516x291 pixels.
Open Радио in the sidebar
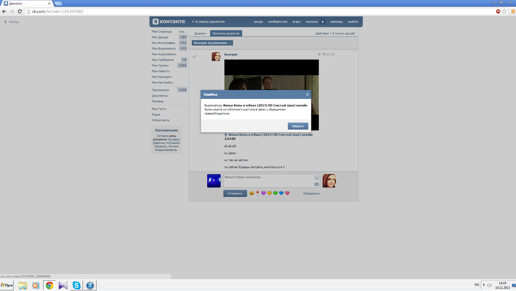pos(156,115)
